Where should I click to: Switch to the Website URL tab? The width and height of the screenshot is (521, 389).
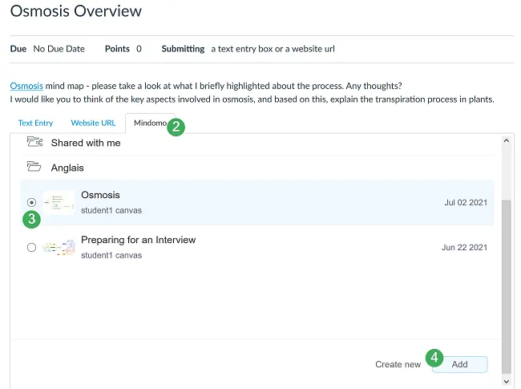pos(93,123)
